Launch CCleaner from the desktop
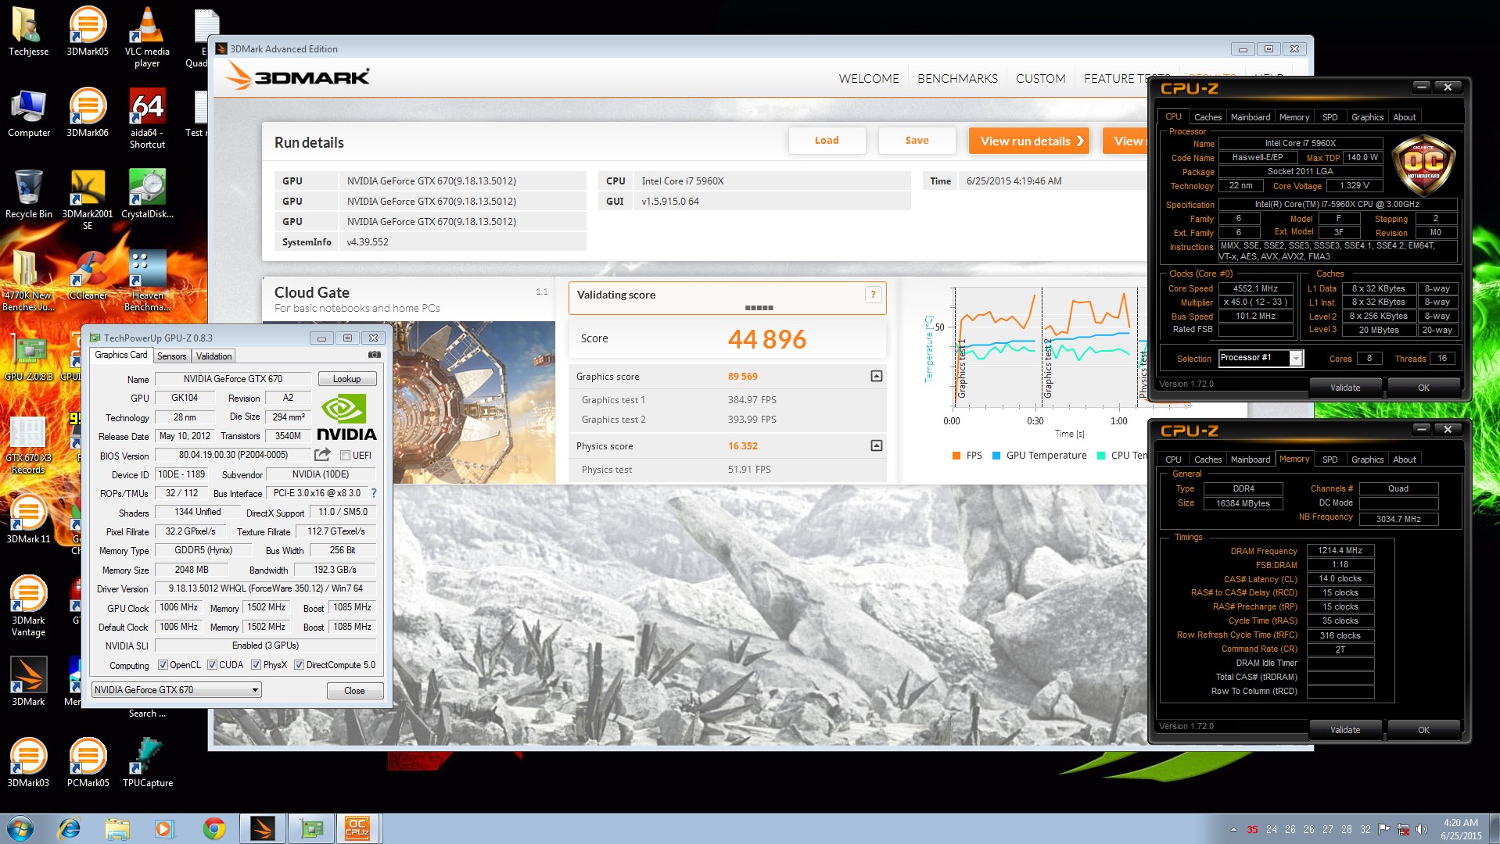 coord(88,276)
